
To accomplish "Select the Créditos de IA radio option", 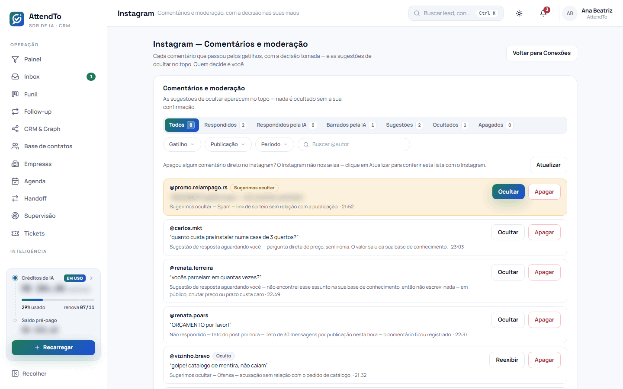I will [x=15, y=278].
